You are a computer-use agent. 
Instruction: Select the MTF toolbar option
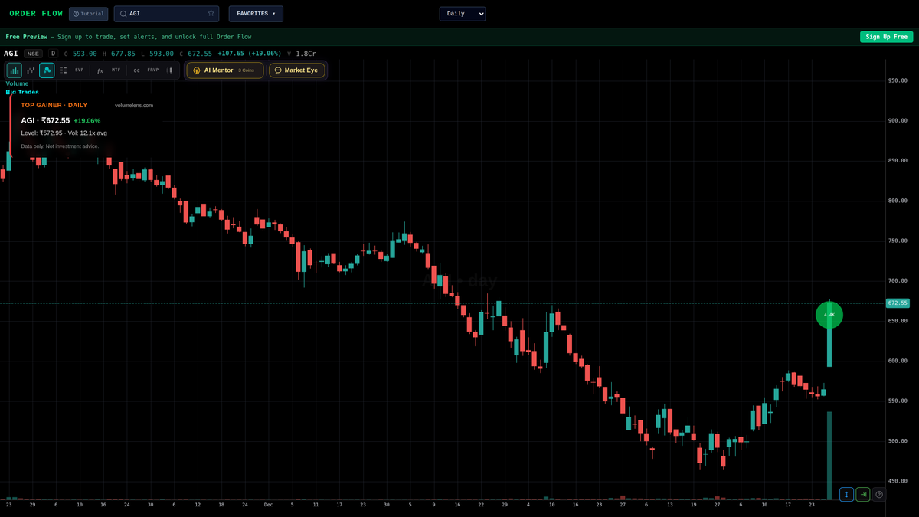point(116,70)
